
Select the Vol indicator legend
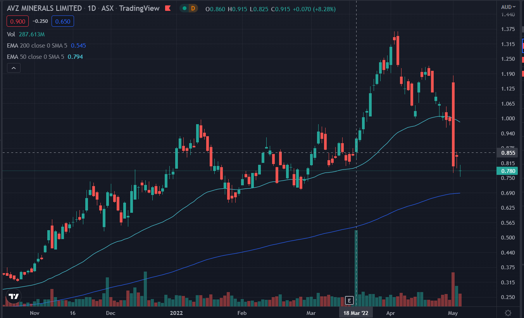pos(11,34)
